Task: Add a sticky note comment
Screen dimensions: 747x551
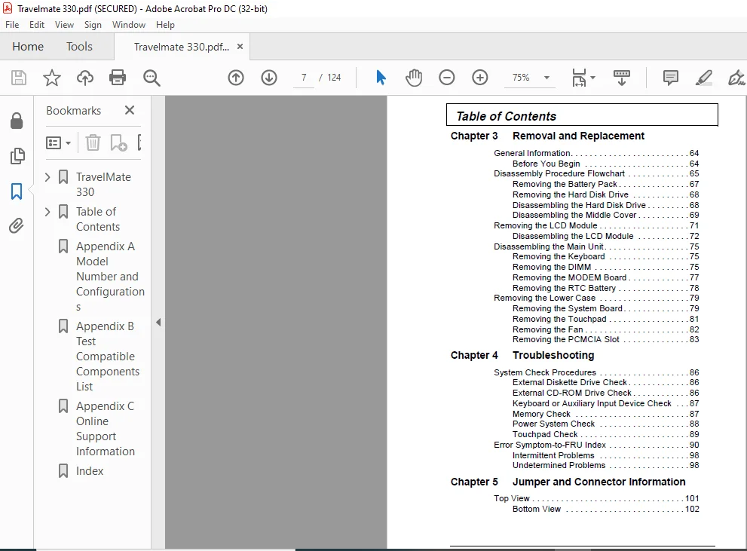Action: (x=670, y=78)
